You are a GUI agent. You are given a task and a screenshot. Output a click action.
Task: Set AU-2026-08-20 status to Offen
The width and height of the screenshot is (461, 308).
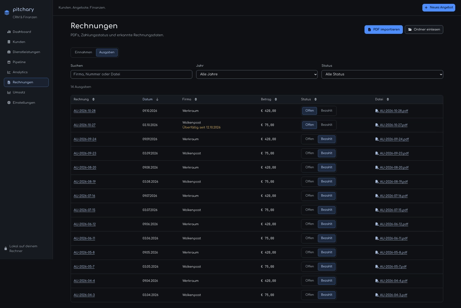tap(310, 167)
